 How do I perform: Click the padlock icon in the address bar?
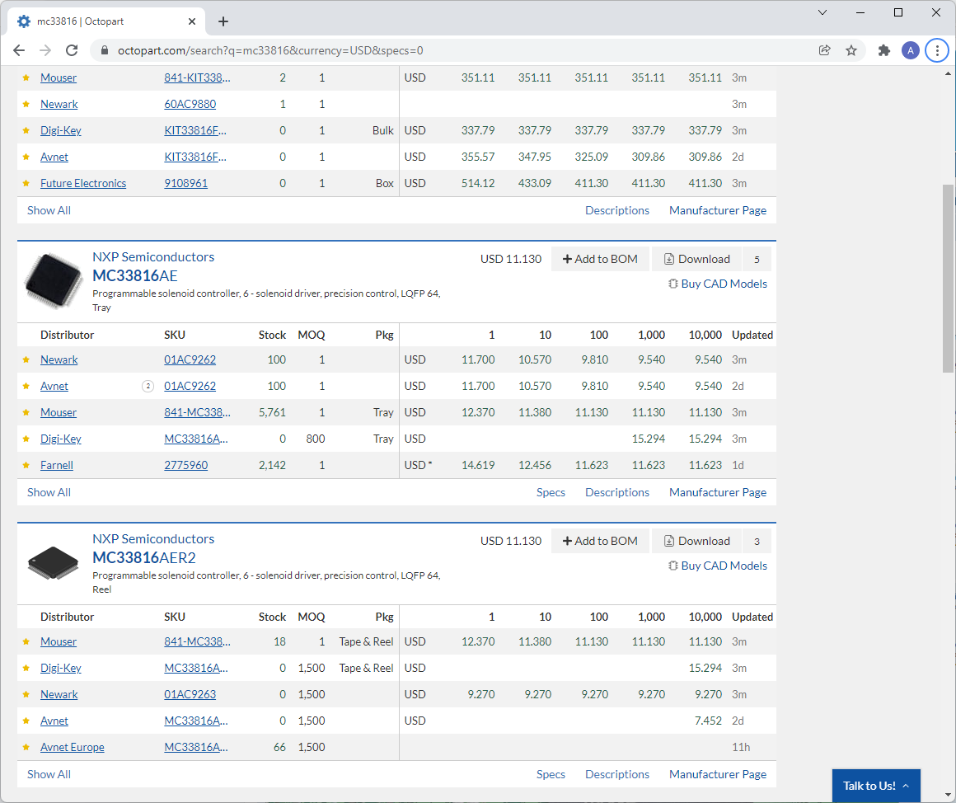coord(104,50)
